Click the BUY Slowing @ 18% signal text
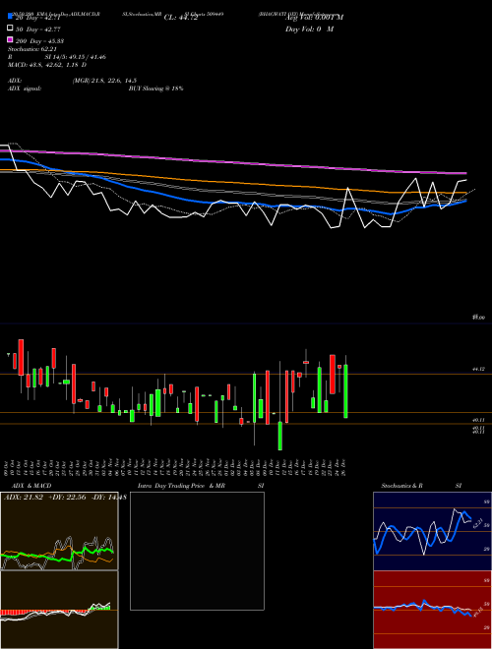The image size is (492, 649). pos(155,88)
